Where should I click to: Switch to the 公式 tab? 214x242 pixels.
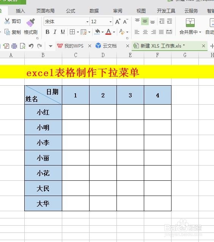pos(71,11)
